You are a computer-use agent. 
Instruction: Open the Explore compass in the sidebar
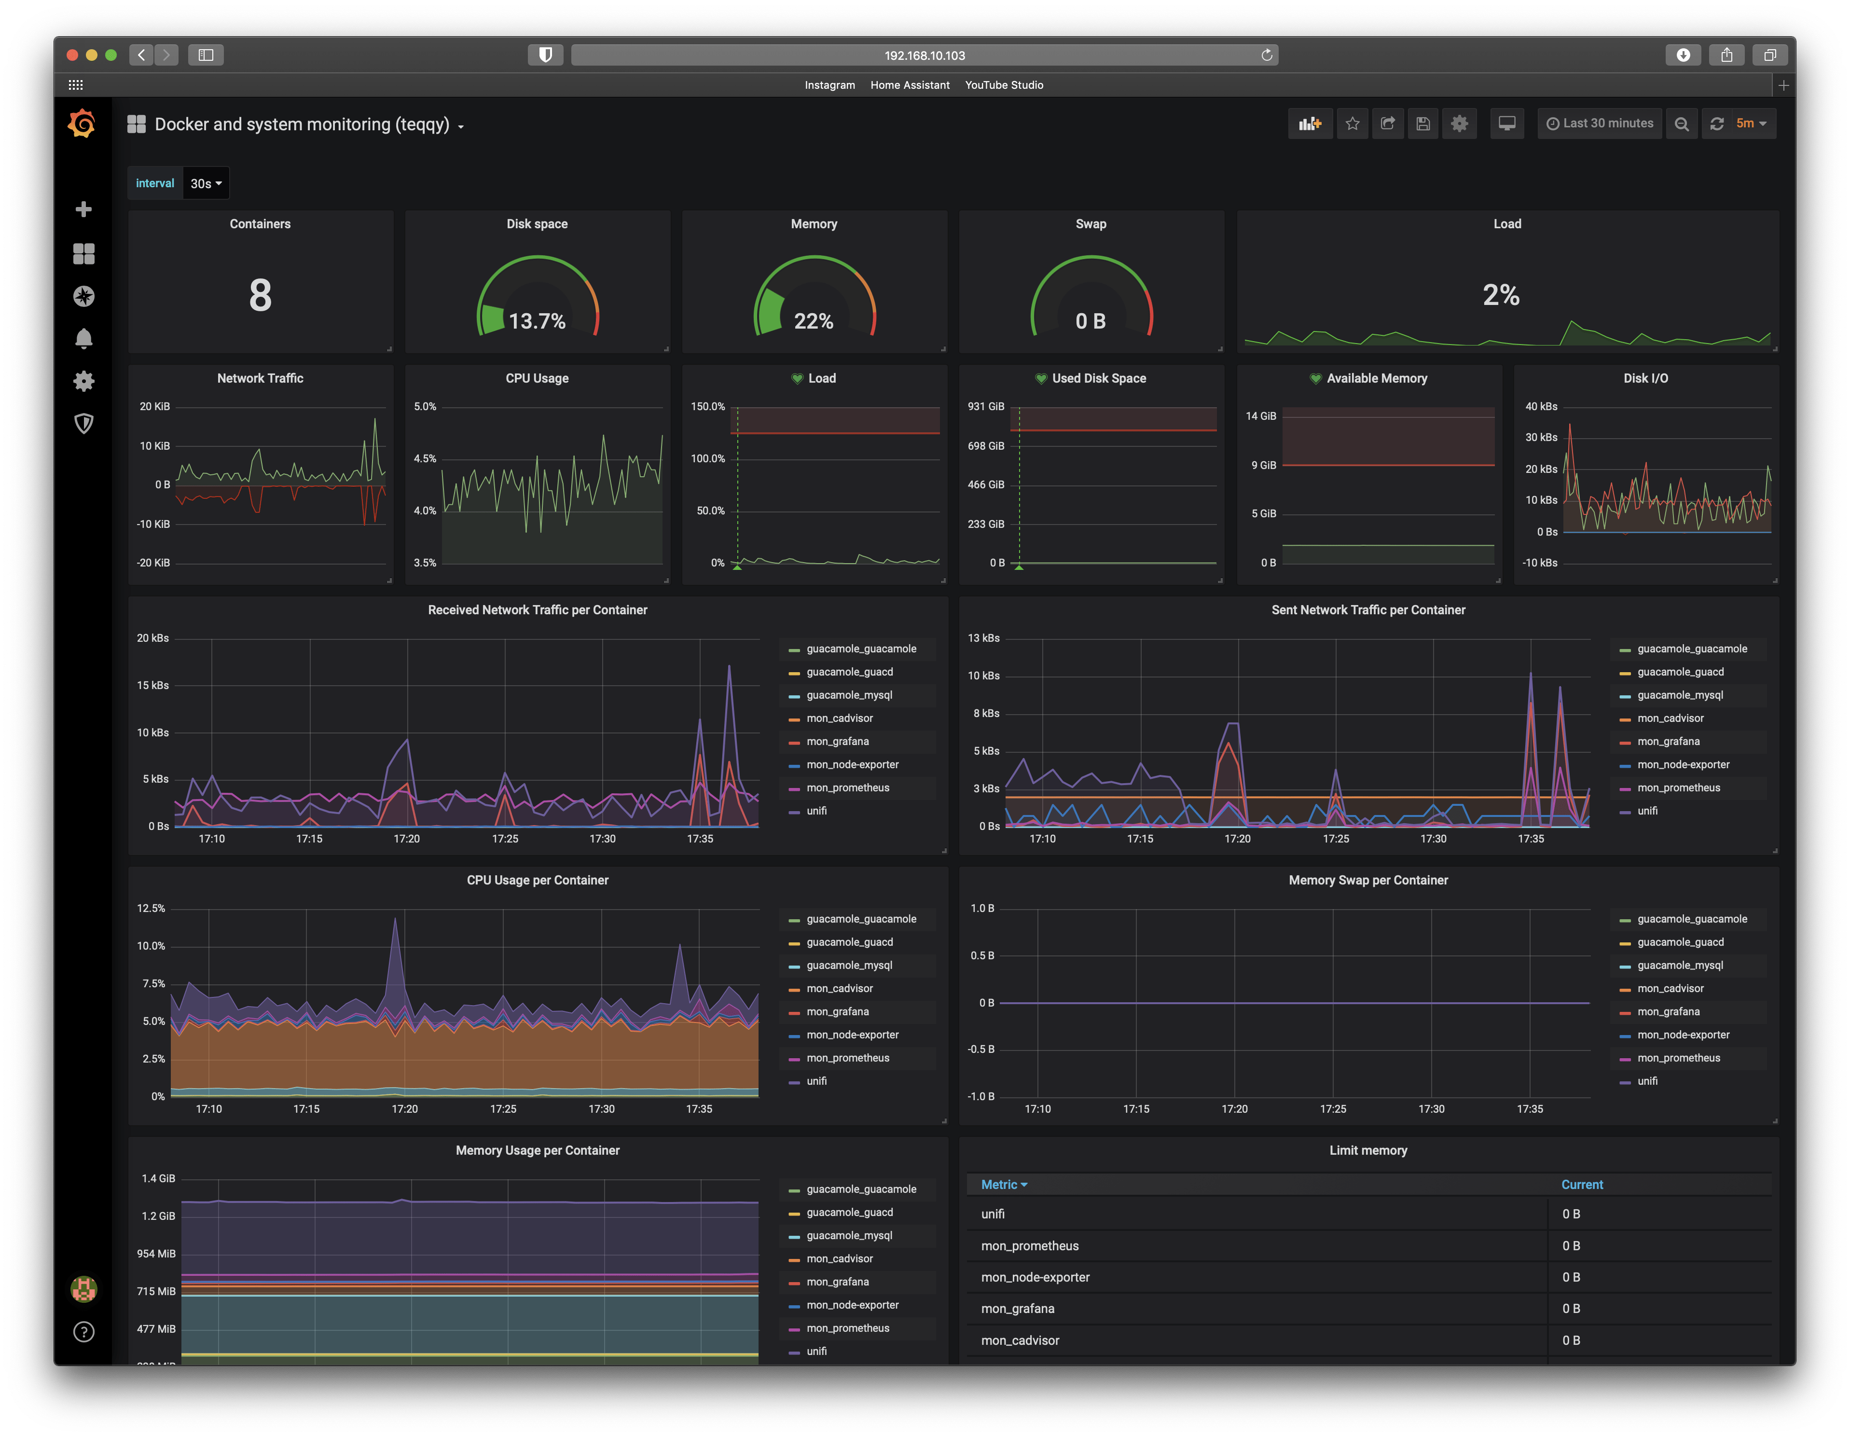[x=83, y=297]
